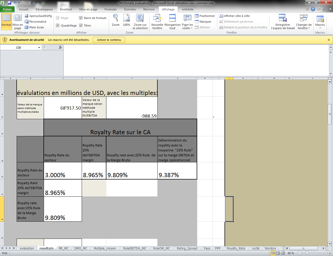Open the Name Box dropdown arrow
Viewport: 333px width, 256px height.
coord(39,48)
